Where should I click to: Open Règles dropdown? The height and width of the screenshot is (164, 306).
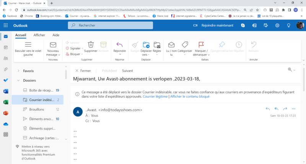pyautogui.click(x=157, y=55)
